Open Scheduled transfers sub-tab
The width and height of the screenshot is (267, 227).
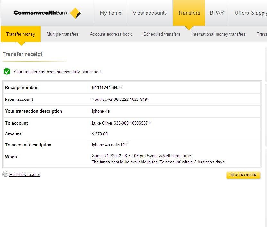point(162,34)
